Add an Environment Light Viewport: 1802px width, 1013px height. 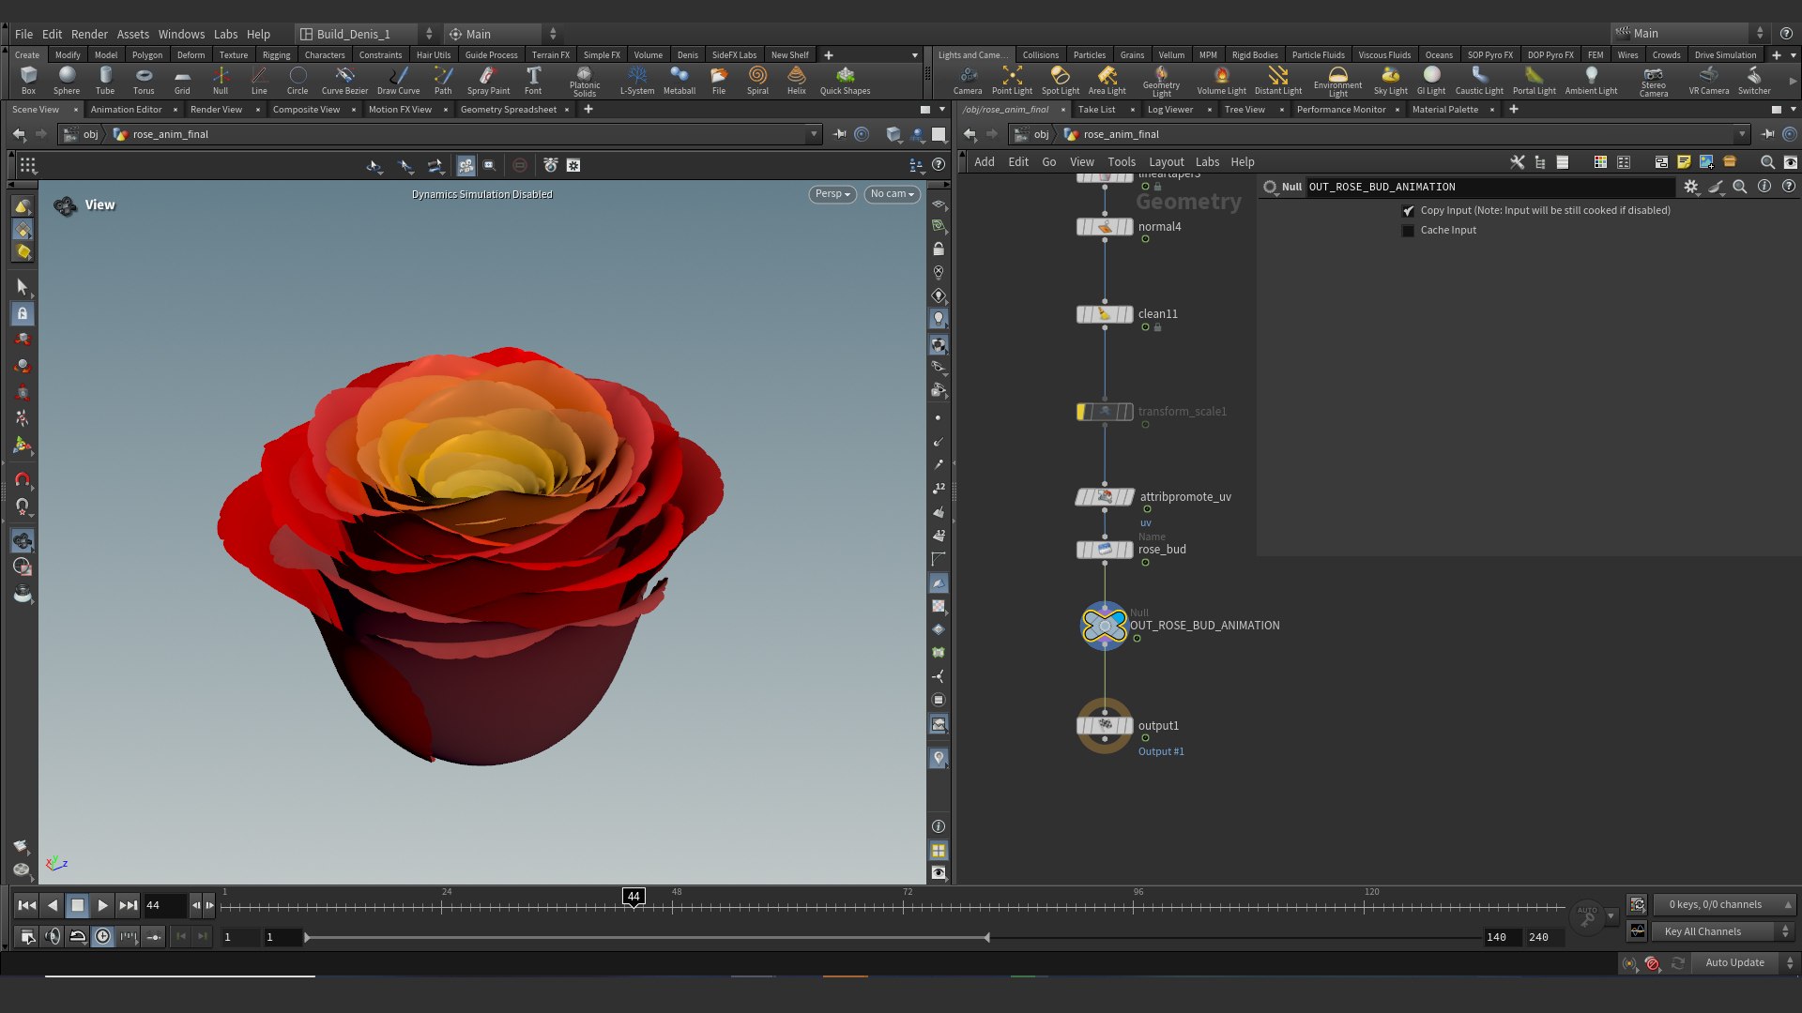tap(1338, 81)
